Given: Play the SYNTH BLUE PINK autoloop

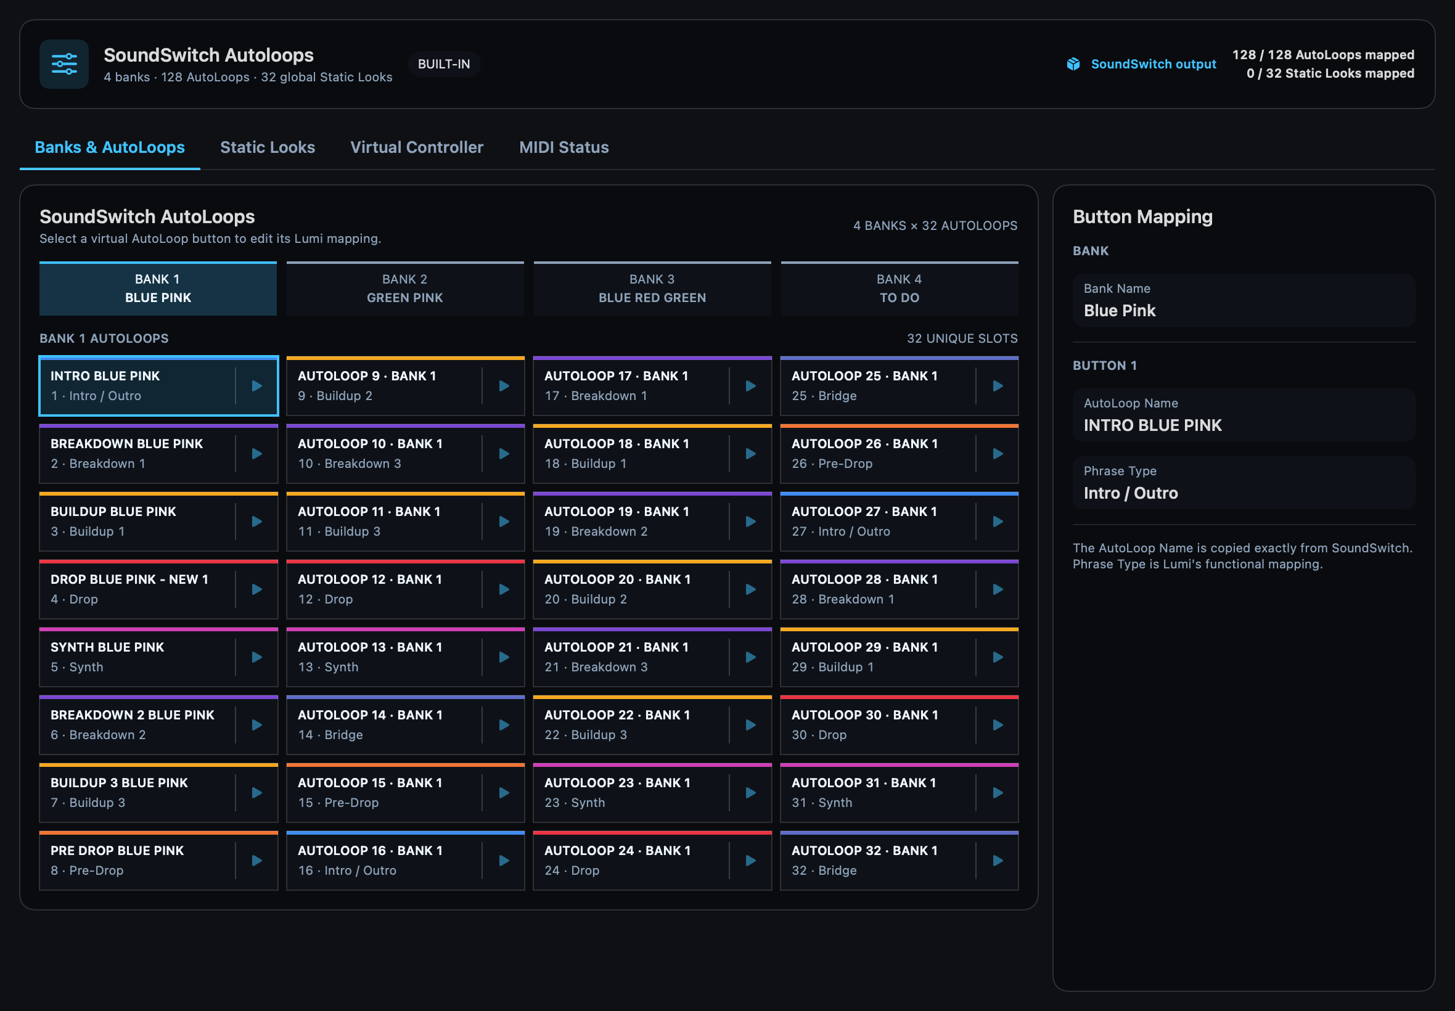Looking at the screenshot, I should coord(256,657).
